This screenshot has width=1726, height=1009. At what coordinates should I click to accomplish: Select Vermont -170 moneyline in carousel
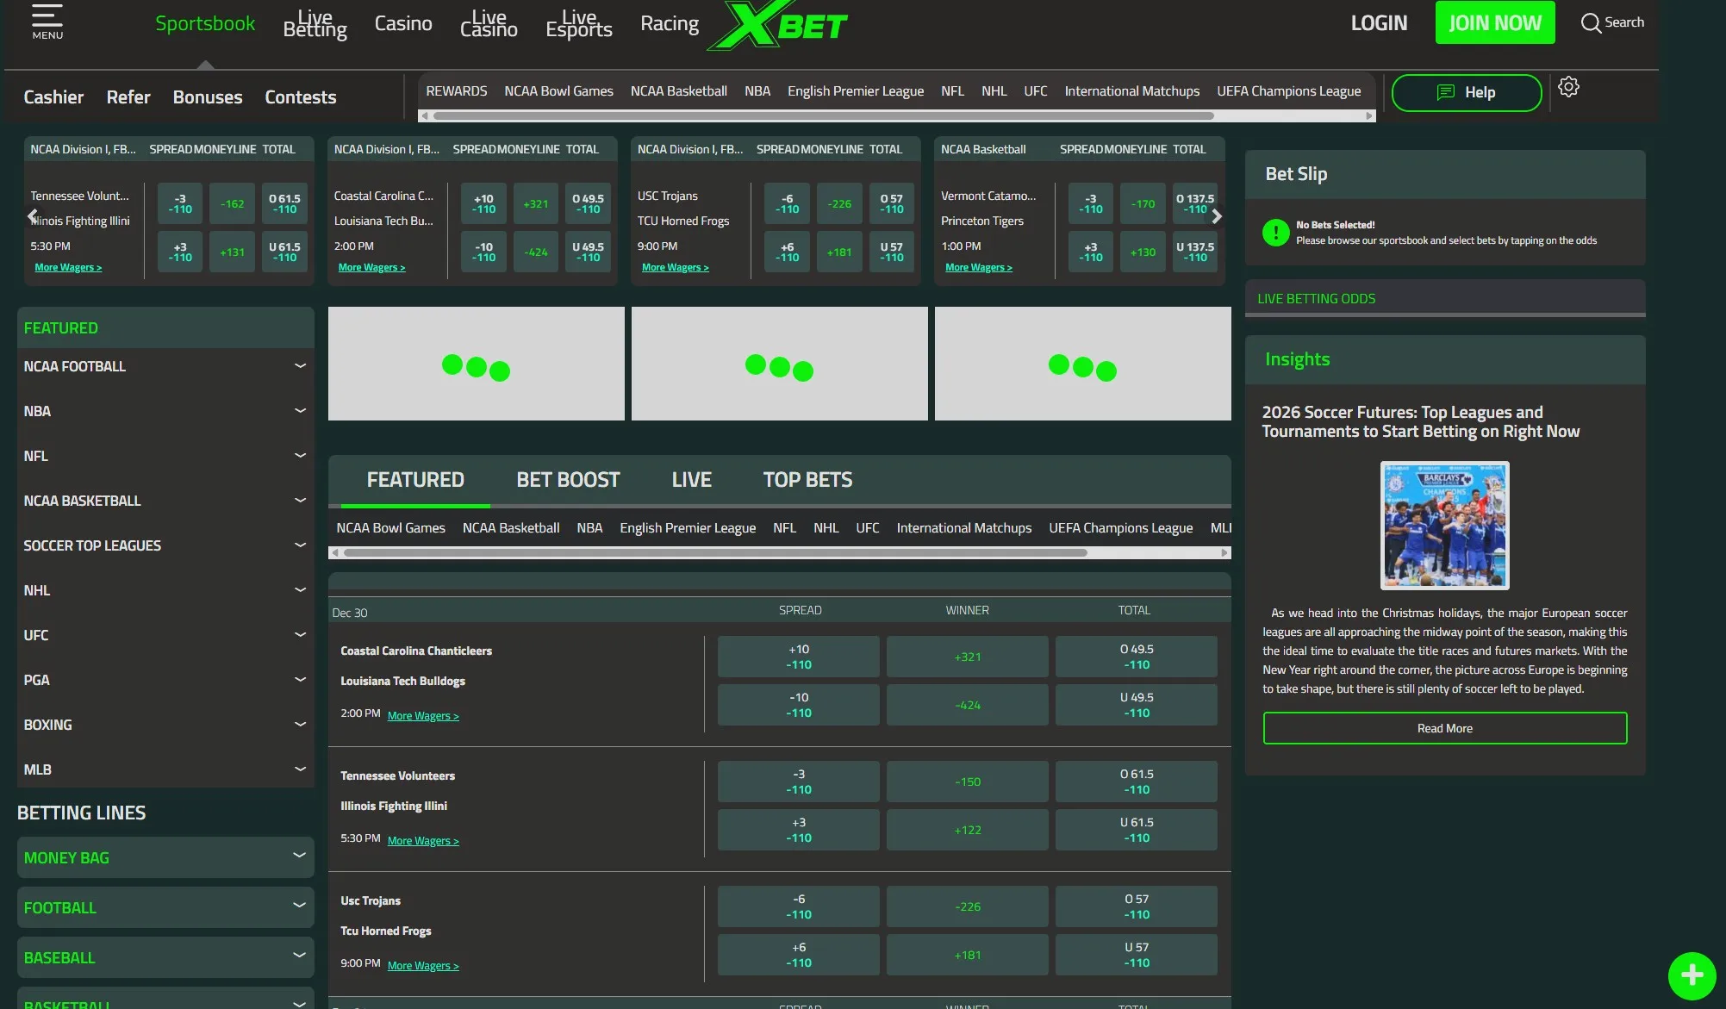(1143, 203)
